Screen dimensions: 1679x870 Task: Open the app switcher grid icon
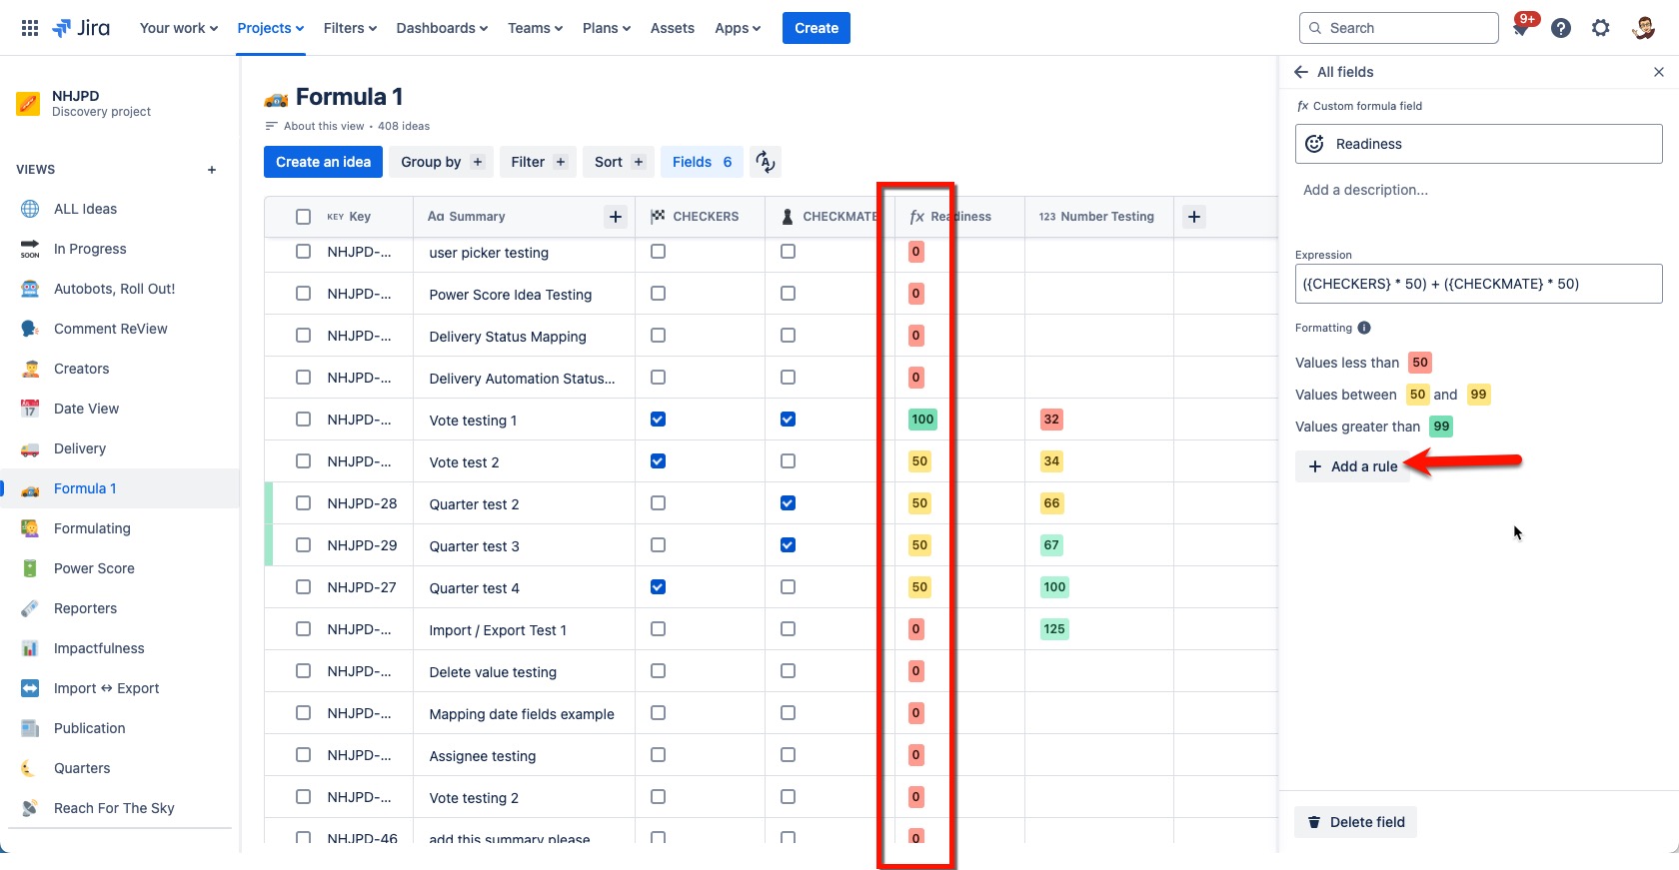click(30, 28)
